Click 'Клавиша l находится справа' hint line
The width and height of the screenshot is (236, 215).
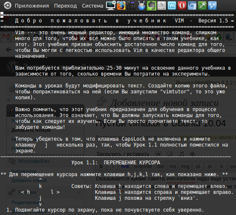(x=164, y=192)
